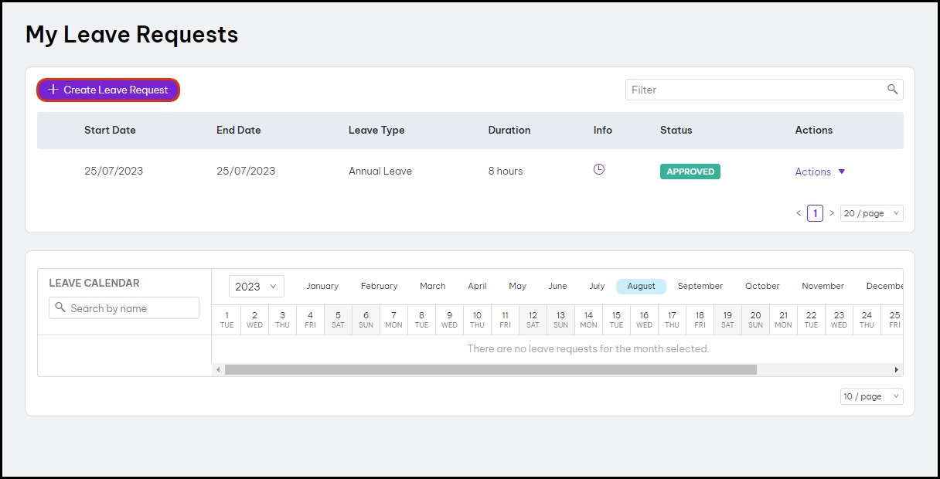Choose the November month tab
Image resolution: width=940 pixels, height=479 pixels.
click(x=822, y=286)
